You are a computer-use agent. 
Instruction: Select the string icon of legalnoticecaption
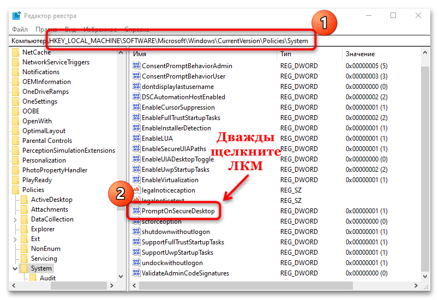click(x=136, y=190)
